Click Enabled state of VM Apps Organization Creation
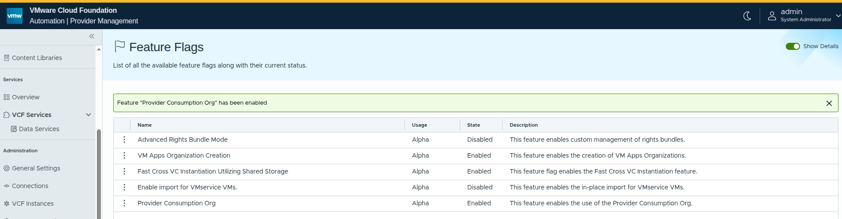The image size is (842, 219). coord(479,155)
